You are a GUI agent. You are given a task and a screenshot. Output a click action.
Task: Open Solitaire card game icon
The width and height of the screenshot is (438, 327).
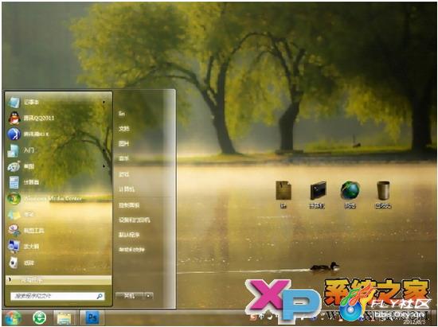click(x=14, y=263)
